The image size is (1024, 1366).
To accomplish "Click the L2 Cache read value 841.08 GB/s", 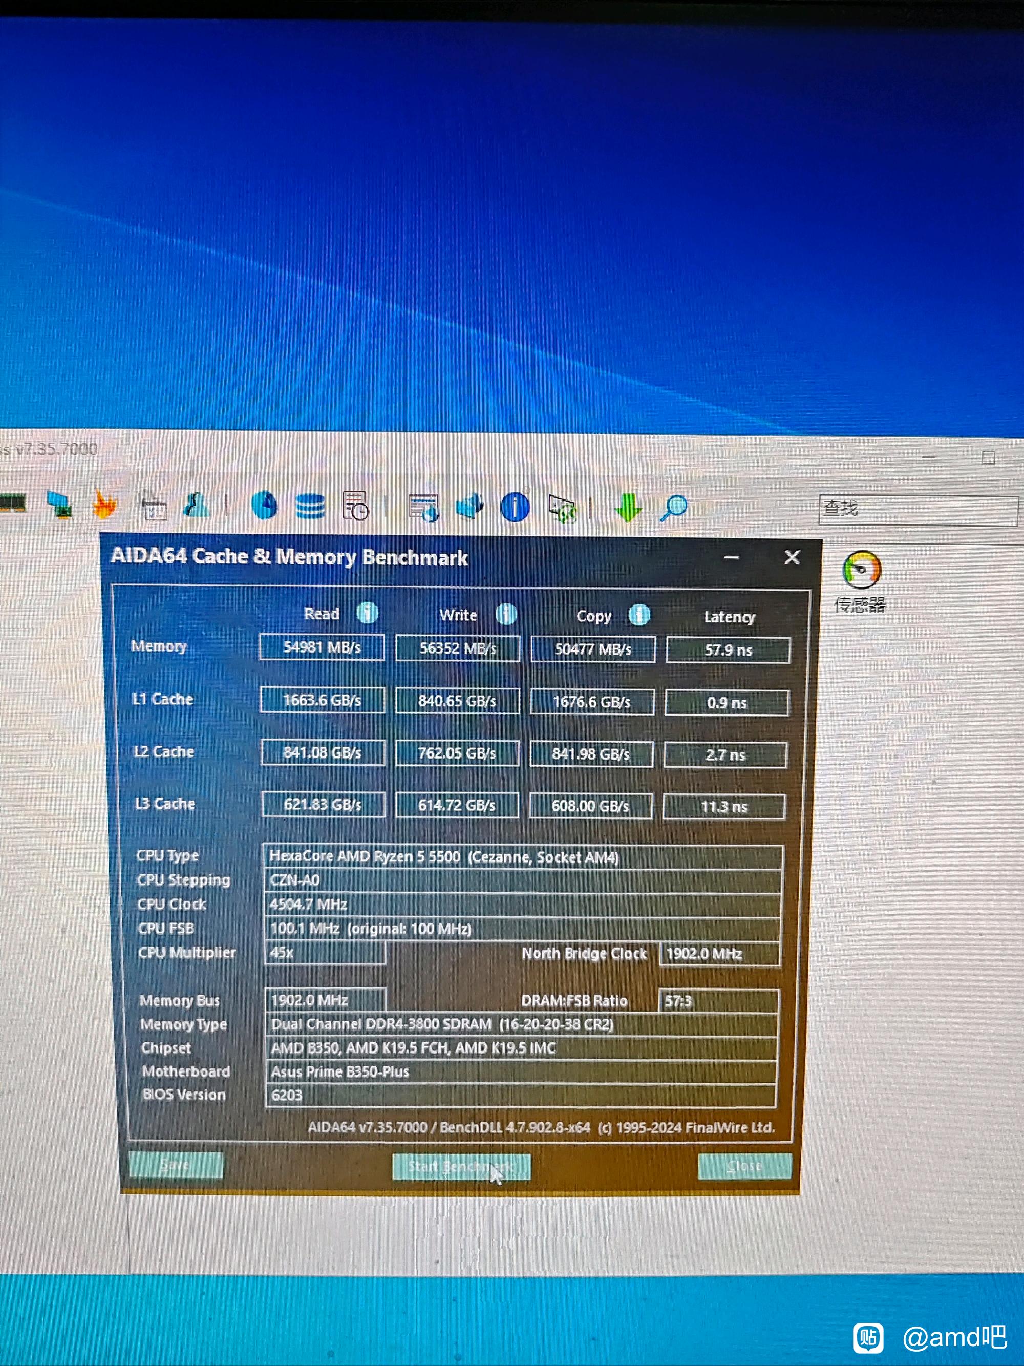I will (x=323, y=753).
